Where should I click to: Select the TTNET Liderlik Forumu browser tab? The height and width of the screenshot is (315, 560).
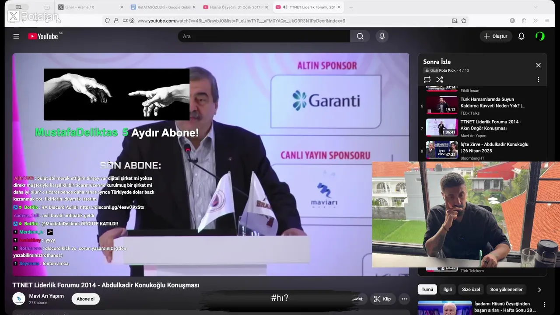pyautogui.click(x=309, y=7)
